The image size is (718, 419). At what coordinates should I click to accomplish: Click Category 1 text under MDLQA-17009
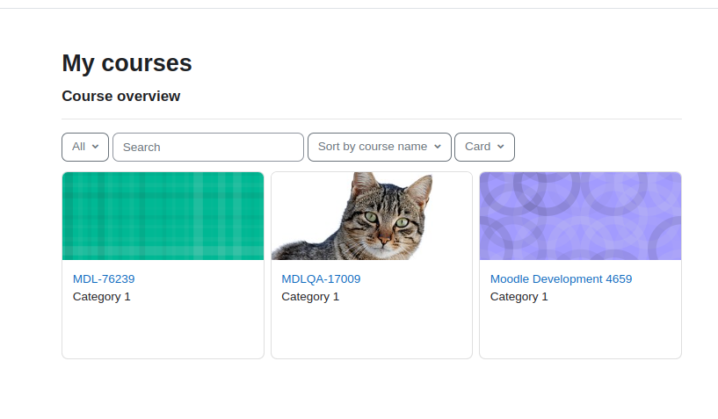310,297
